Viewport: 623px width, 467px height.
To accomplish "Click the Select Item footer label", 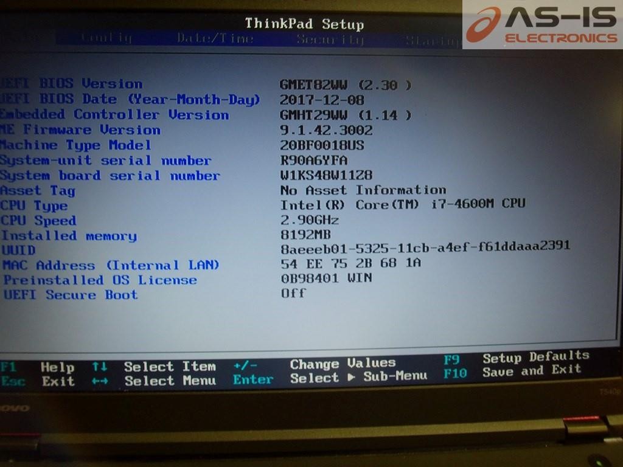I will 170,367.
